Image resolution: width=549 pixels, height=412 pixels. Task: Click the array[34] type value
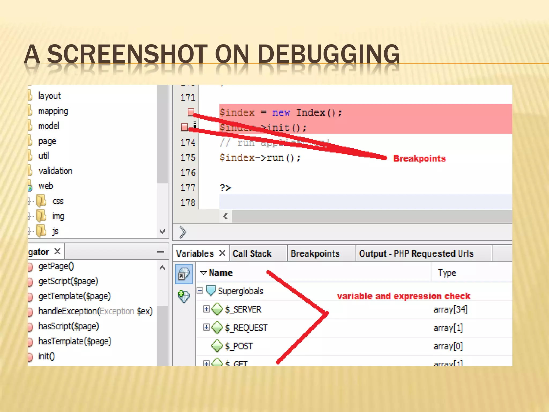click(450, 310)
